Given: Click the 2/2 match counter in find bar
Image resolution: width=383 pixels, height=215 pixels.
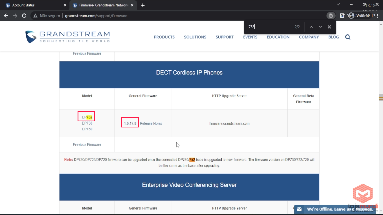Looking at the screenshot, I should (x=297, y=27).
